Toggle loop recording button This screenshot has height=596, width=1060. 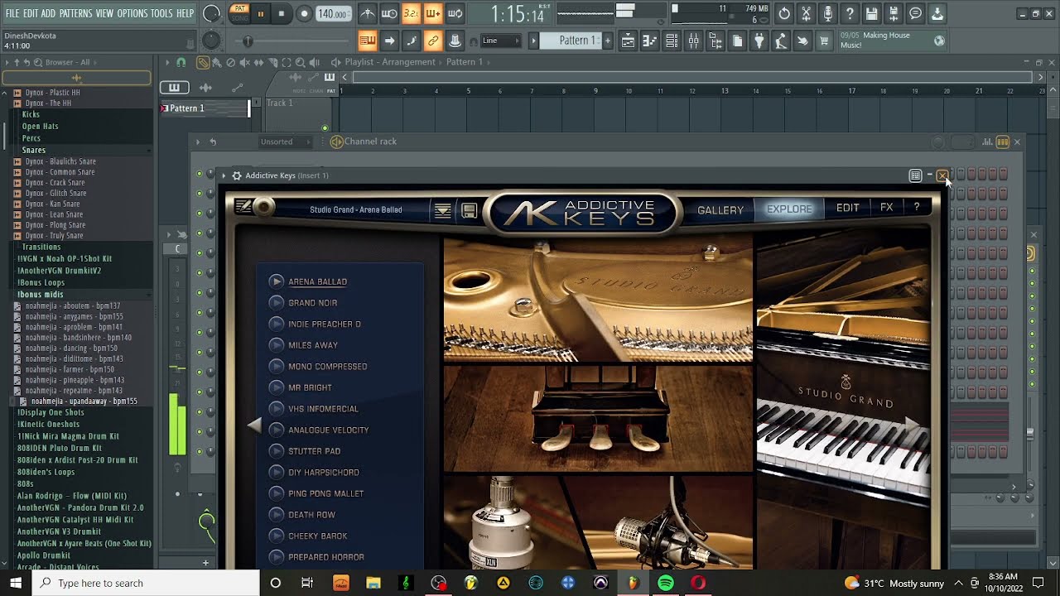(x=455, y=14)
